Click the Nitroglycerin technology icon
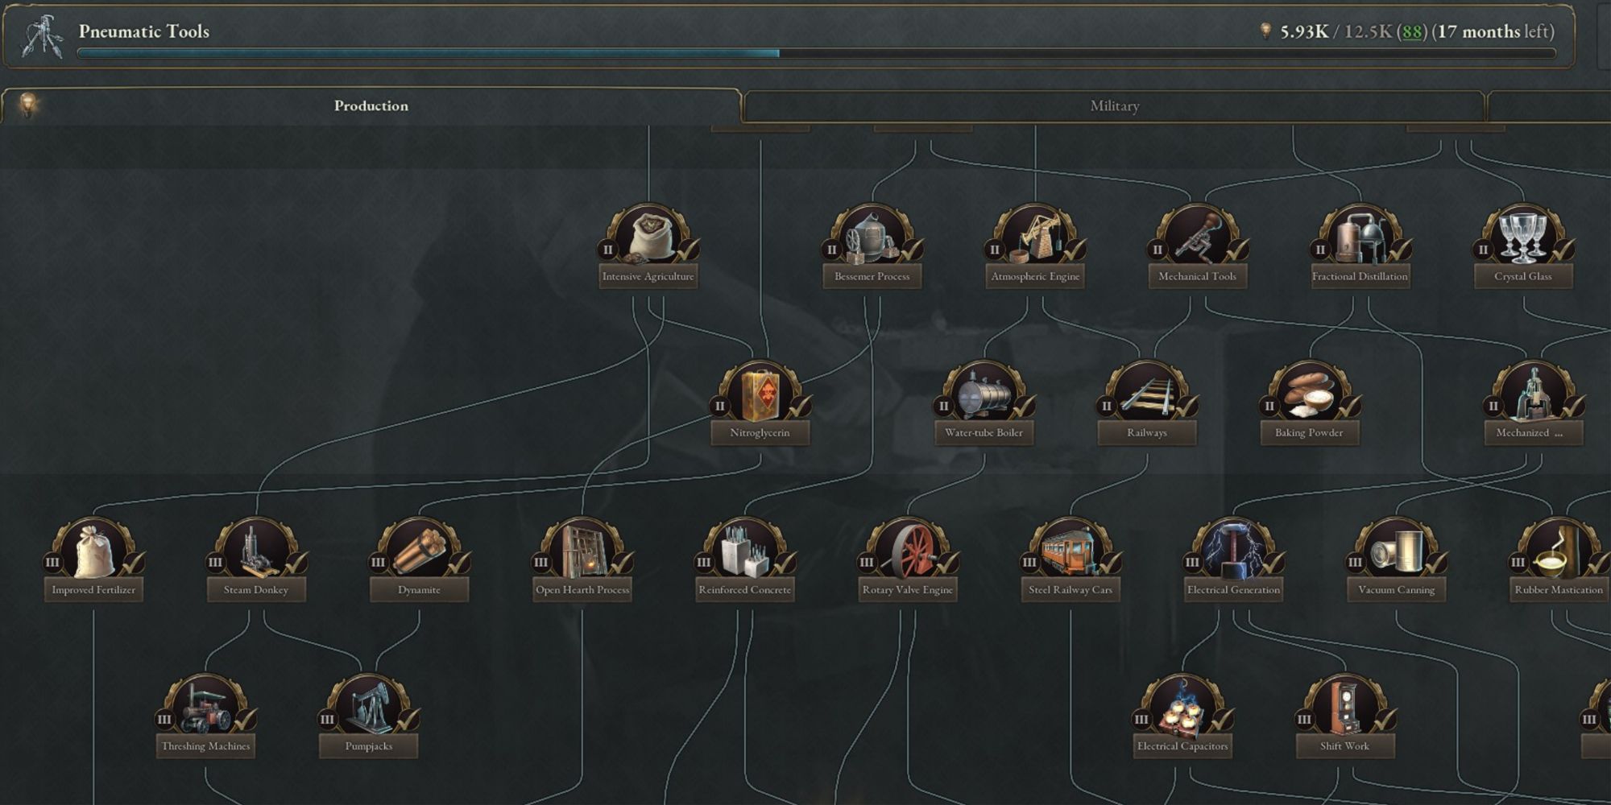The image size is (1611, 805). point(760,391)
